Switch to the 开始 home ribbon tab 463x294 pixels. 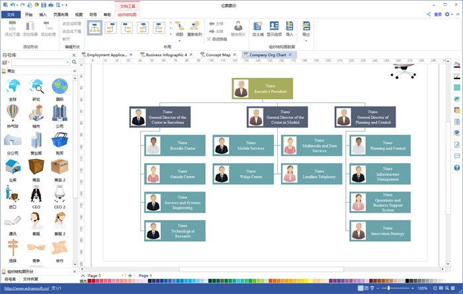tap(28, 15)
